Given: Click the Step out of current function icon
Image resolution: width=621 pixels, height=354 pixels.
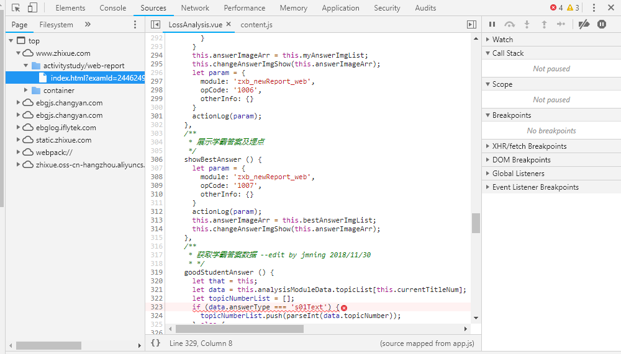Looking at the screenshot, I should coord(544,25).
